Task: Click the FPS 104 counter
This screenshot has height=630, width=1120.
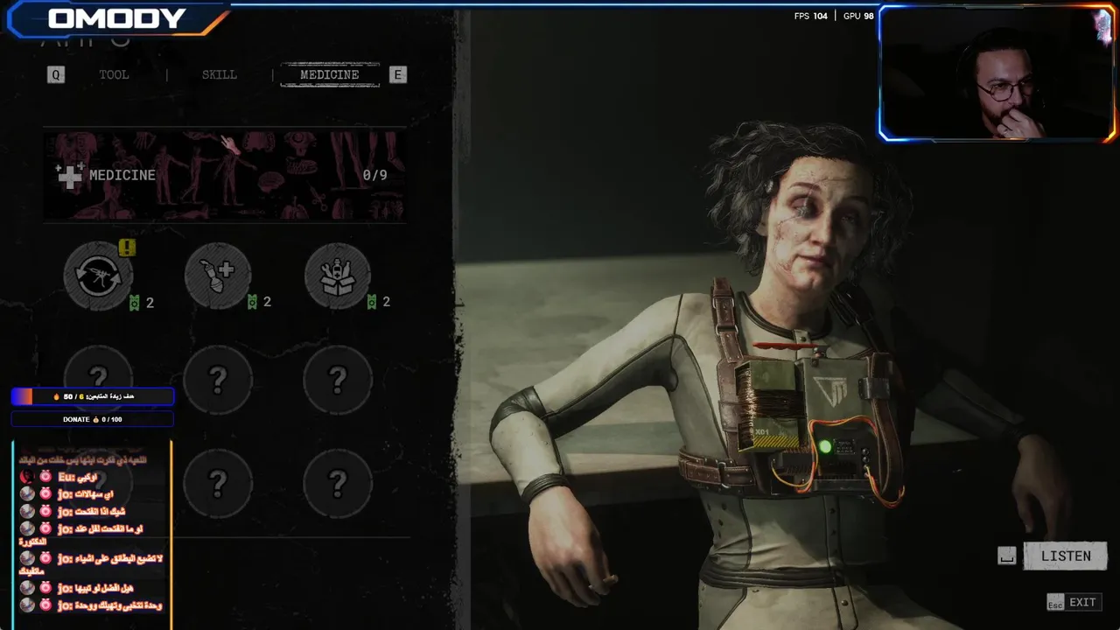Action: tap(810, 16)
